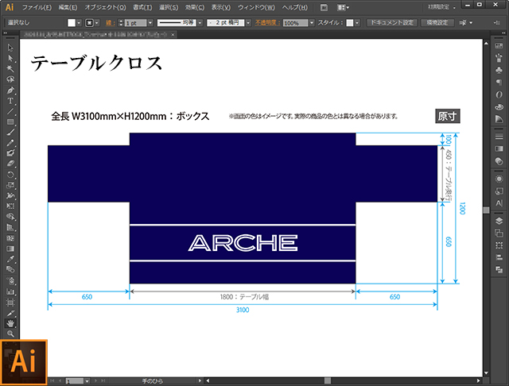Select the Free Transform tool
Screen dimensions: 509x386
point(10,207)
